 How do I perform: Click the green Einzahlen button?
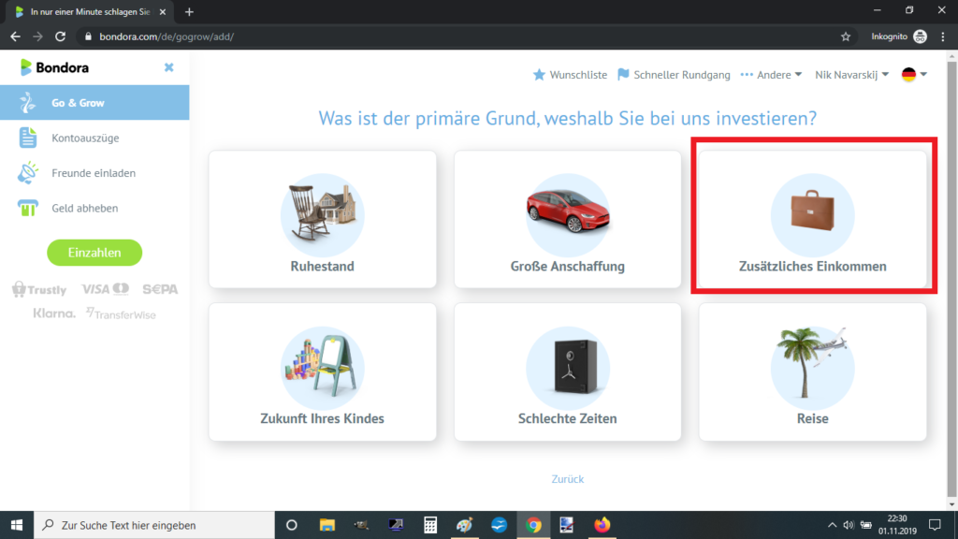tap(94, 253)
